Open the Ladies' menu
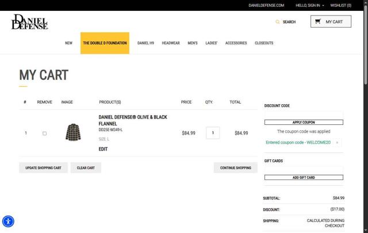Image resolution: width=368 pixels, height=233 pixels. (212, 43)
